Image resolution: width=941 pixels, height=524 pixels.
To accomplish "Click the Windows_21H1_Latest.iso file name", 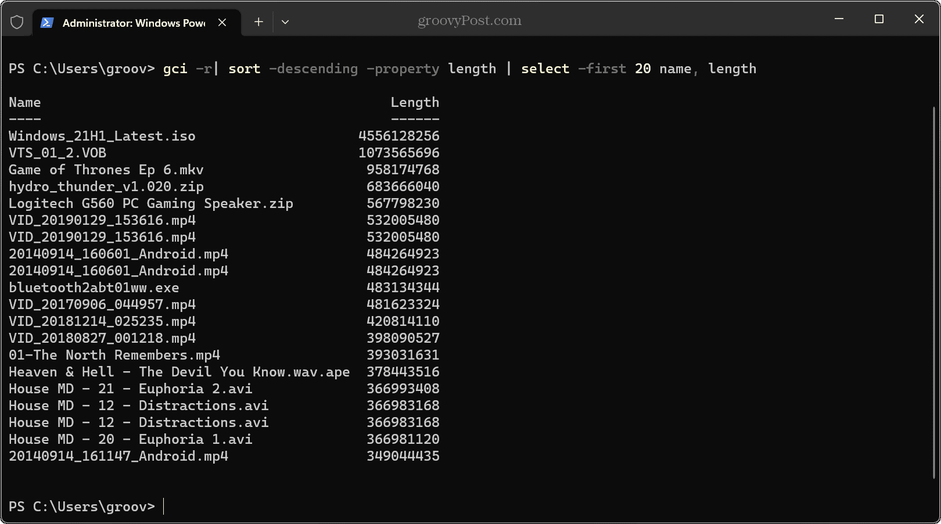I will [102, 136].
